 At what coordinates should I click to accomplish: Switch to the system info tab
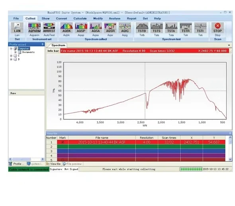35,164
